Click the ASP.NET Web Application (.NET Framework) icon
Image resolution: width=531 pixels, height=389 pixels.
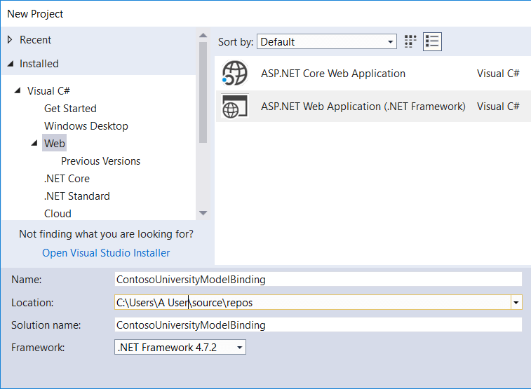pos(235,107)
